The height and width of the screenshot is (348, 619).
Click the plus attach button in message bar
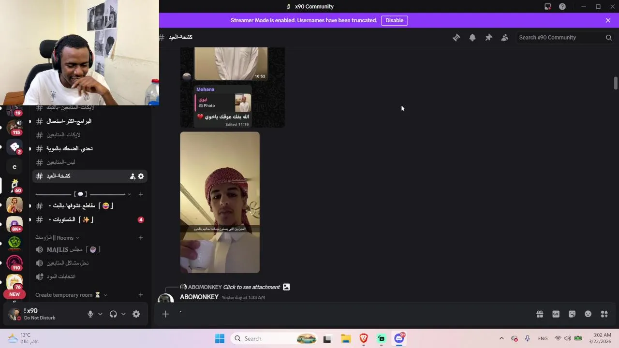[x=165, y=314]
